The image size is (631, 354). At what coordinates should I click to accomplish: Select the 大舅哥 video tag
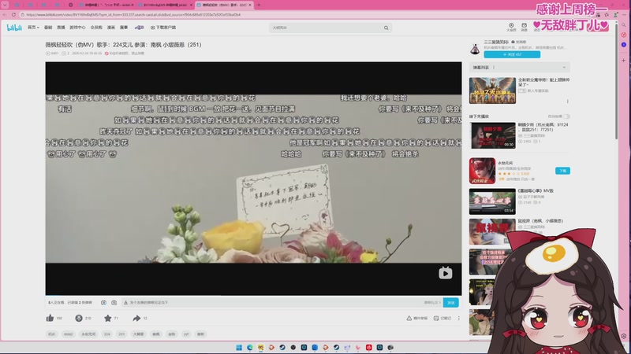click(139, 334)
